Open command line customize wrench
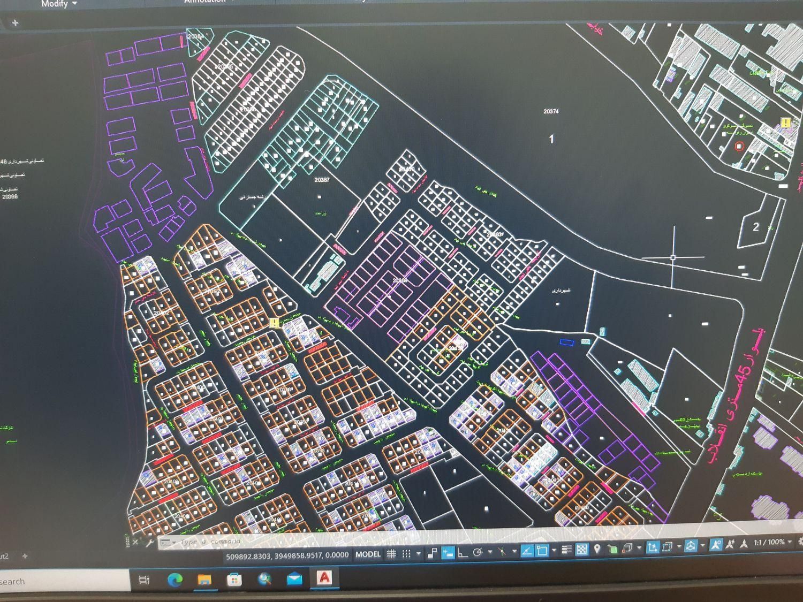This screenshot has width=803, height=602. (149, 543)
